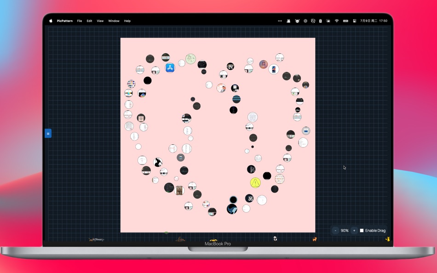Click the minus button to zoom out

click(335, 230)
